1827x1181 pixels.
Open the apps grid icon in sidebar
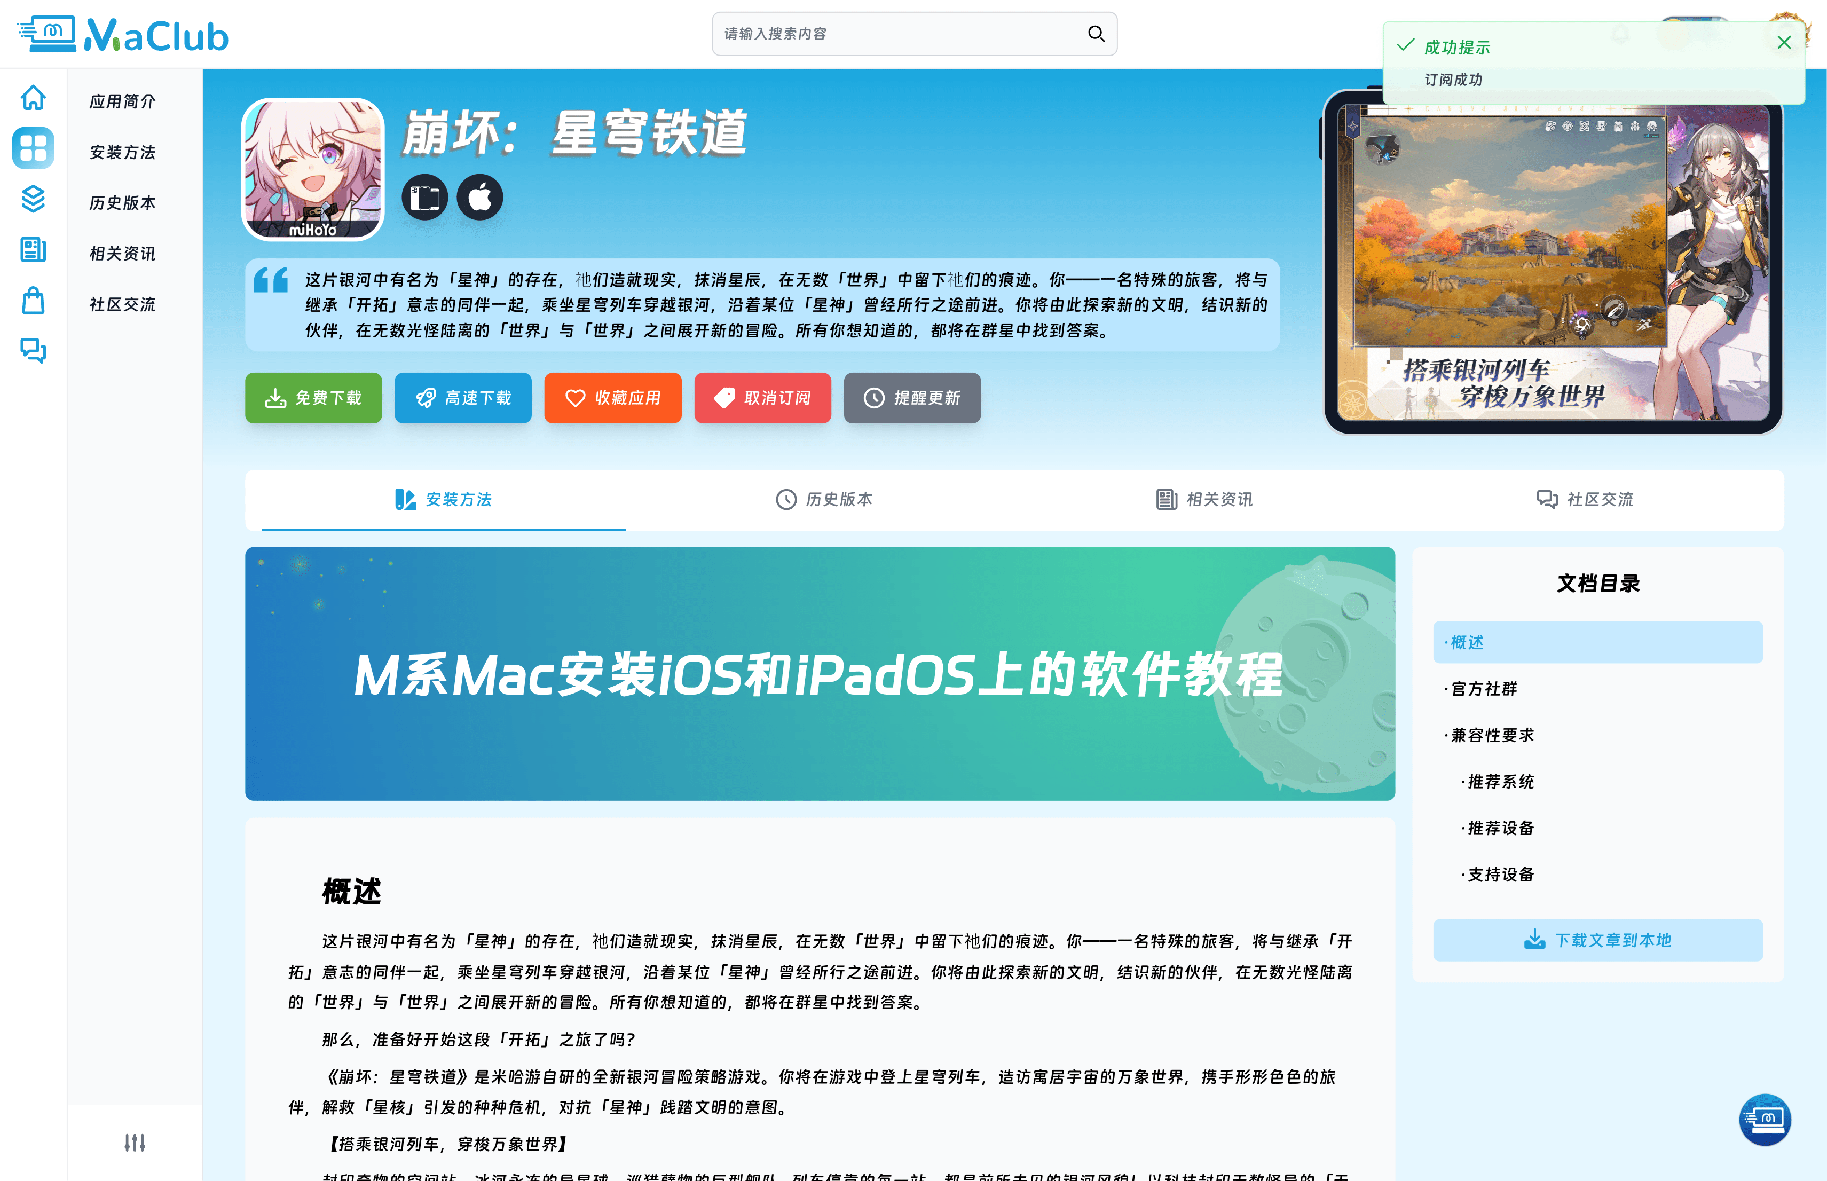tap(33, 148)
